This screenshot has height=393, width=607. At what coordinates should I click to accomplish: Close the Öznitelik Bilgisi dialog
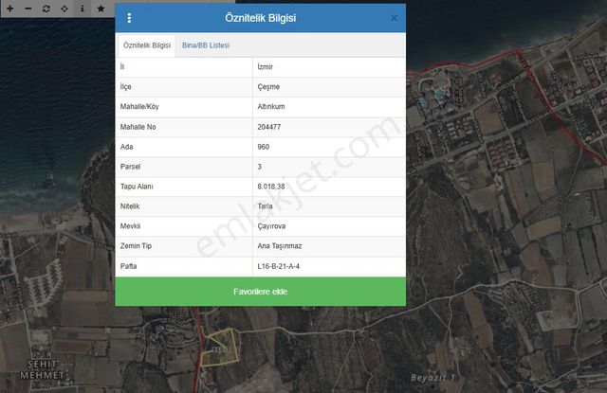[394, 18]
